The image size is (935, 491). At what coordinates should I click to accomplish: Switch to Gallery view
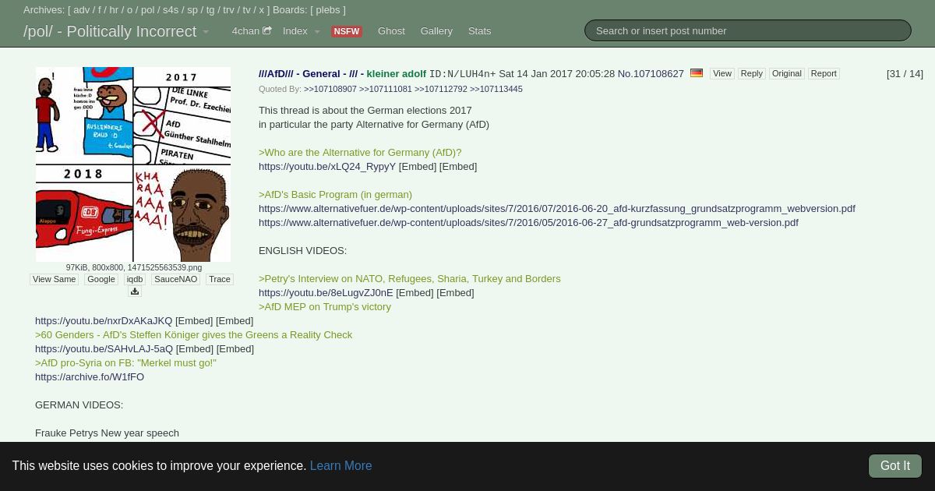pos(436,31)
